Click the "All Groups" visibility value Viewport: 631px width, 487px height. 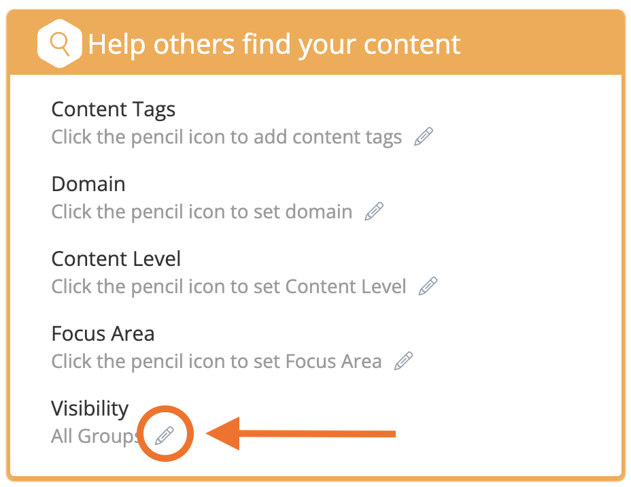click(x=95, y=436)
